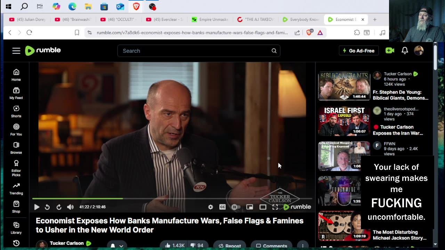The height and width of the screenshot is (250, 445).
Task: Open notifications bell in top header
Action: (x=405, y=51)
